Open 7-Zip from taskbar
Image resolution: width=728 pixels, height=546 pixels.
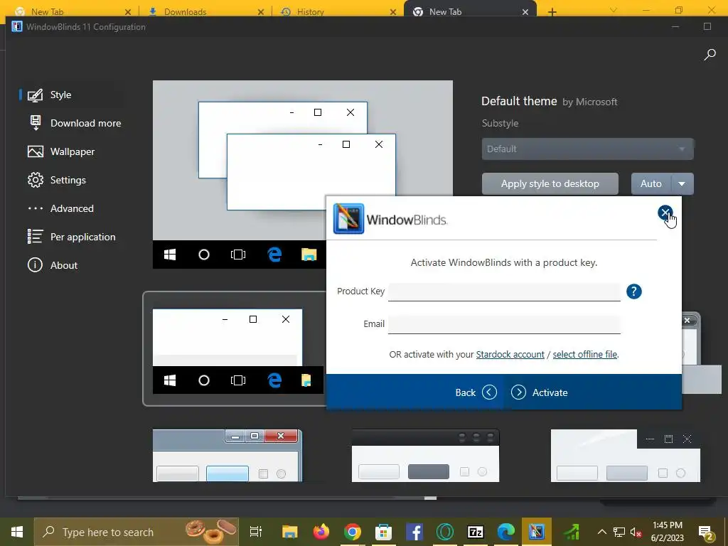pyautogui.click(x=476, y=532)
